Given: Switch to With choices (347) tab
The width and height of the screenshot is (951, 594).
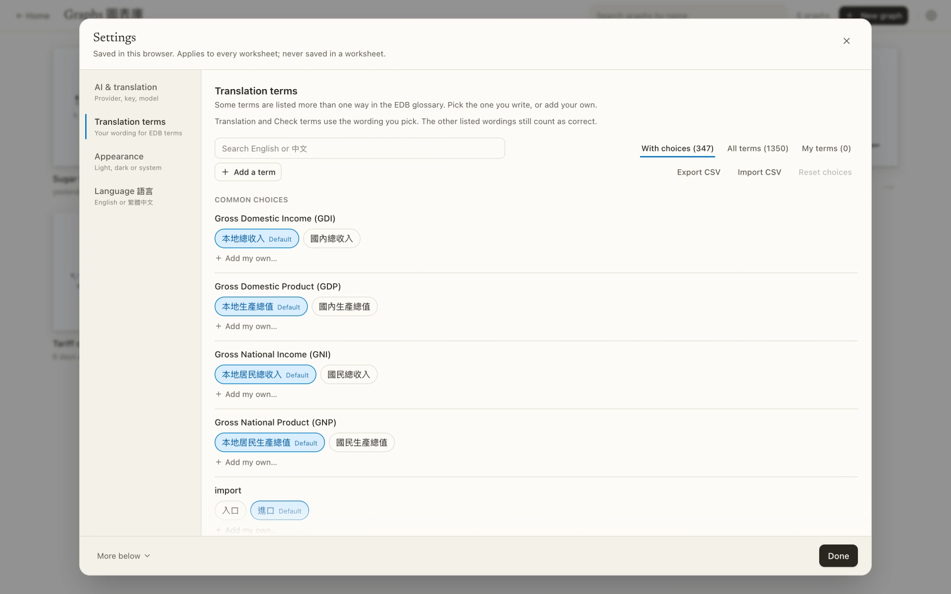Looking at the screenshot, I should pyautogui.click(x=677, y=148).
